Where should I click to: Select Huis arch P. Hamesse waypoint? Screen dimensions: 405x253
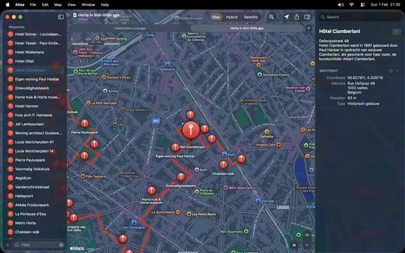[x=35, y=115]
